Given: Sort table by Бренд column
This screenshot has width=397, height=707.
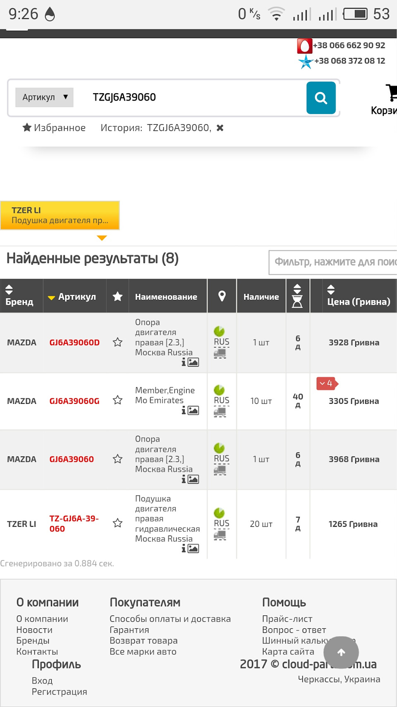Looking at the screenshot, I should pos(22,296).
